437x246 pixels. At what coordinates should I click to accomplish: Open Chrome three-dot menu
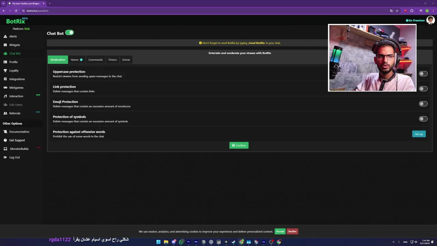[x=433, y=11]
